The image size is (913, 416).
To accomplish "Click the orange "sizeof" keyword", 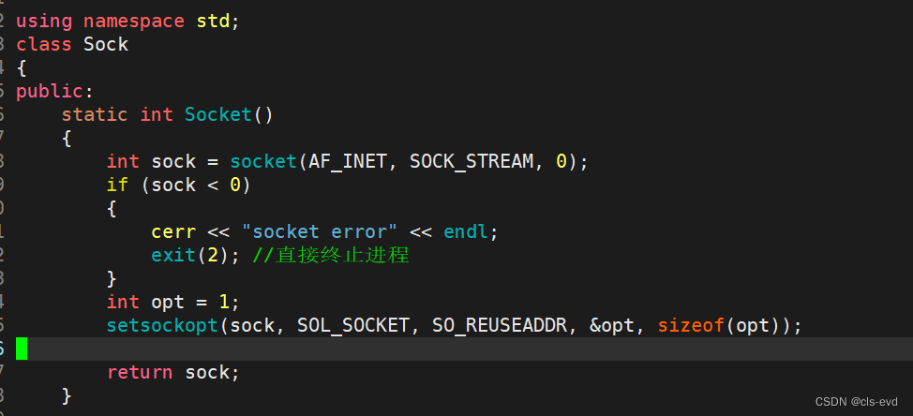I will tap(691, 325).
